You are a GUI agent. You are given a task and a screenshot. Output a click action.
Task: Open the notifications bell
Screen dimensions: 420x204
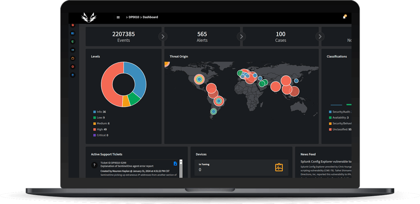(344, 17)
